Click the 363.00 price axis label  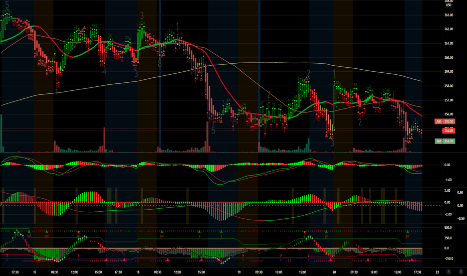[448, 15]
